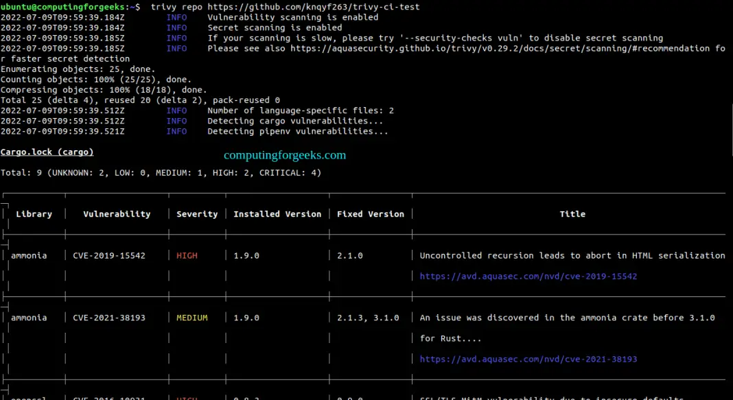The width and height of the screenshot is (733, 400).
Task: Select the Vulnerability column header
Action: point(116,213)
